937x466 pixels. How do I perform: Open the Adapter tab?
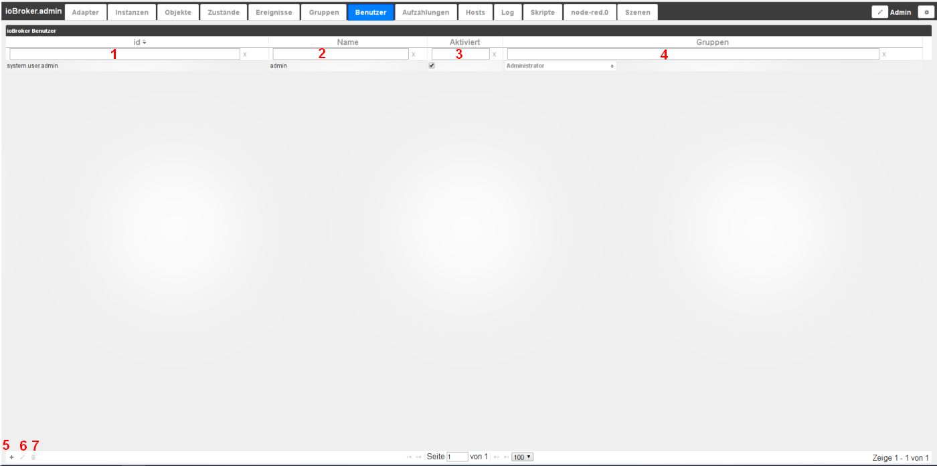(x=85, y=12)
